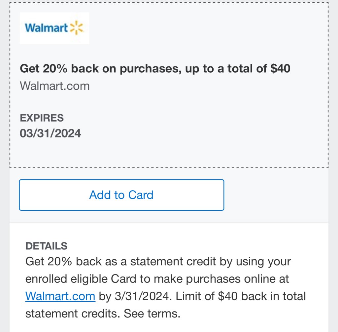Click the Walmart spark icon in the logo
338x332 pixels.
click(x=77, y=28)
